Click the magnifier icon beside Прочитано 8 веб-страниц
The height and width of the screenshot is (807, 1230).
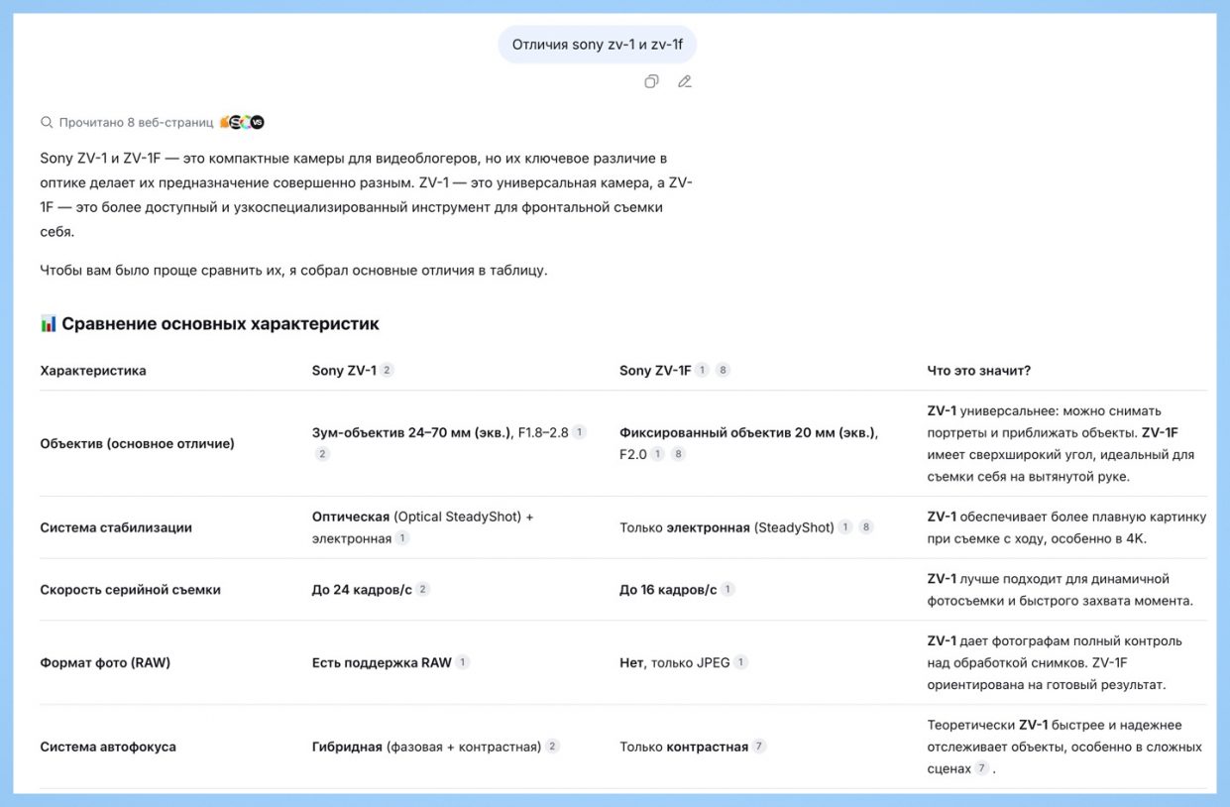46,122
